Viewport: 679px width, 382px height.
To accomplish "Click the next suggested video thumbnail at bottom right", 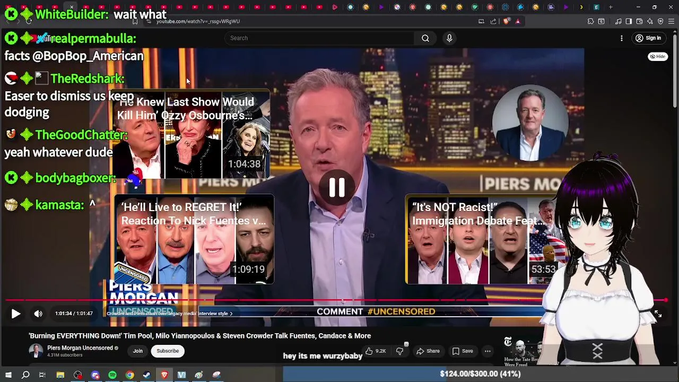I will [523, 352].
